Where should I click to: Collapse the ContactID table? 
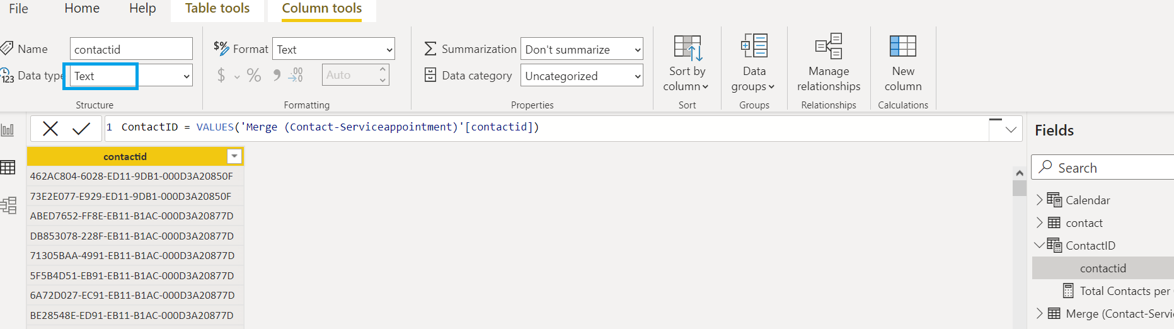(x=1039, y=245)
